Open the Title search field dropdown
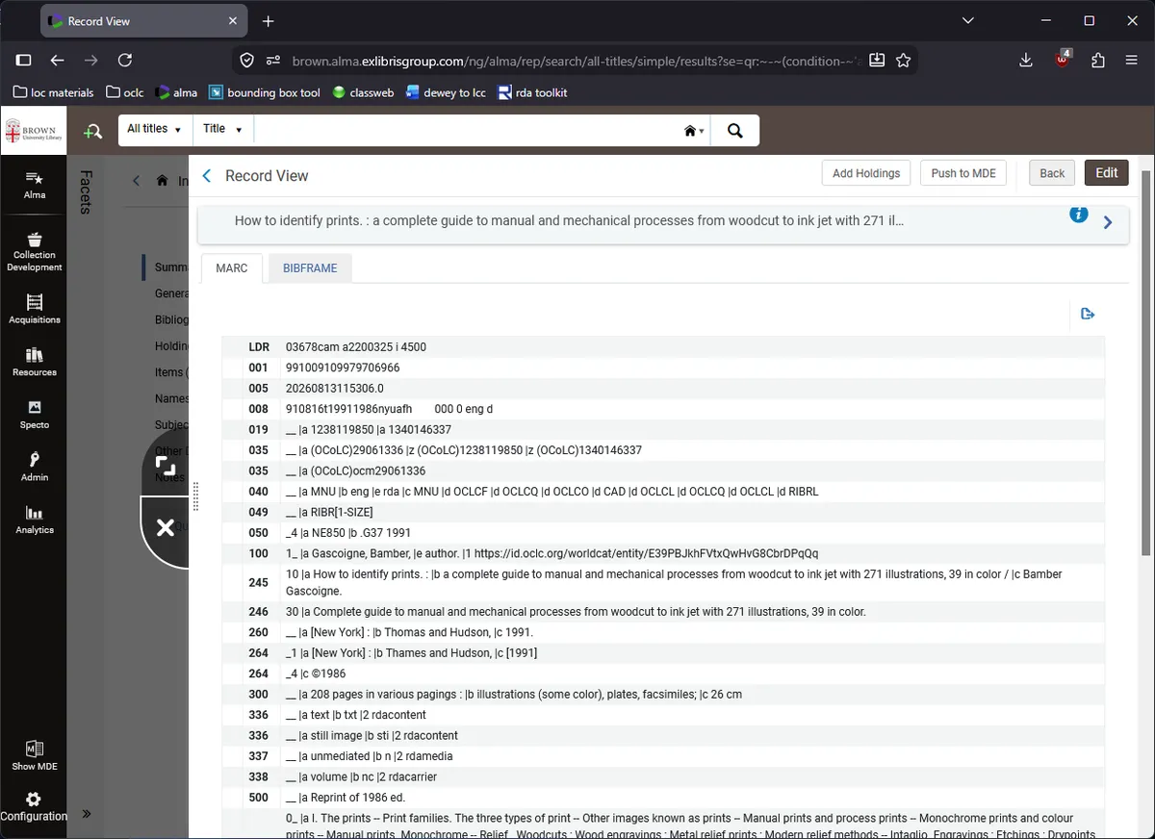Image resolution: width=1155 pixels, height=839 pixels. click(x=222, y=129)
